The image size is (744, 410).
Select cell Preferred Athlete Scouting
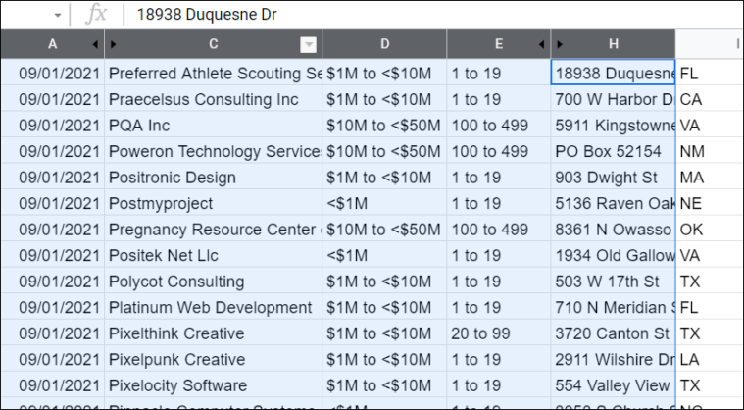pyautogui.click(x=213, y=73)
